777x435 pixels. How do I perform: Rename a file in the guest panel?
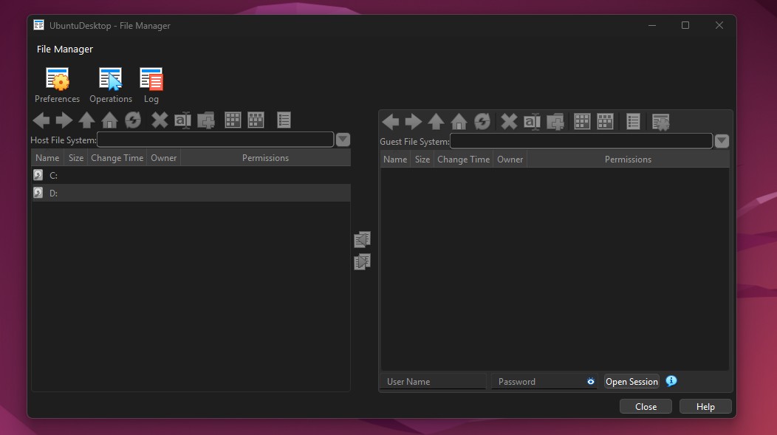(x=532, y=122)
